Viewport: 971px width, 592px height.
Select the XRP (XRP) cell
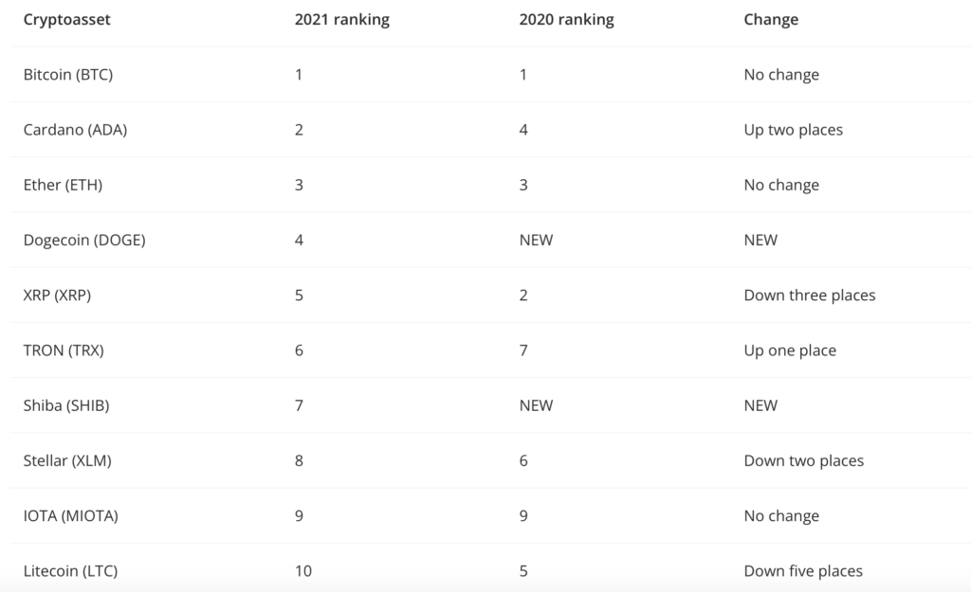tap(57, 296)
